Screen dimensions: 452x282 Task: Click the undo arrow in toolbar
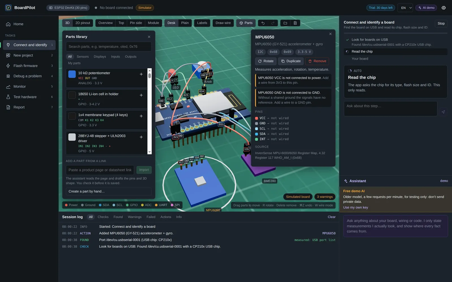click(x=263, y=23)
